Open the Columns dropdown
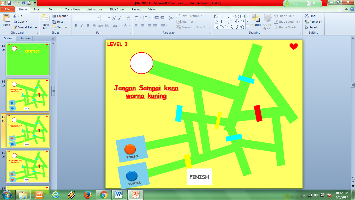The image size is (355, 200). pos(164,26)
